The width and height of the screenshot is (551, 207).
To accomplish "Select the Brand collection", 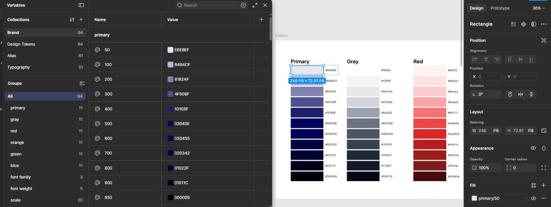I will coord(45,33).
